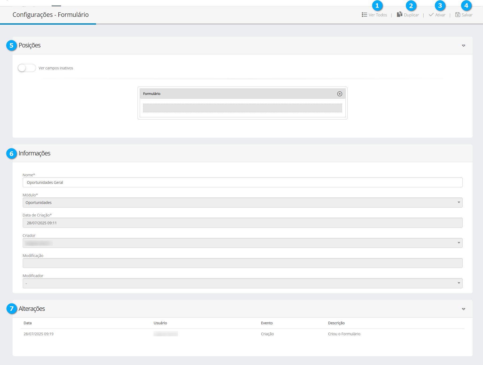This screenshot has width=483, height=365.
Task: Toggle the Ver campos inativos switch
Action: pyautogui.click(x=27, y=68)
